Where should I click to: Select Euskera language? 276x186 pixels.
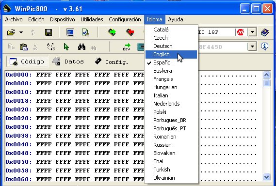171,71
